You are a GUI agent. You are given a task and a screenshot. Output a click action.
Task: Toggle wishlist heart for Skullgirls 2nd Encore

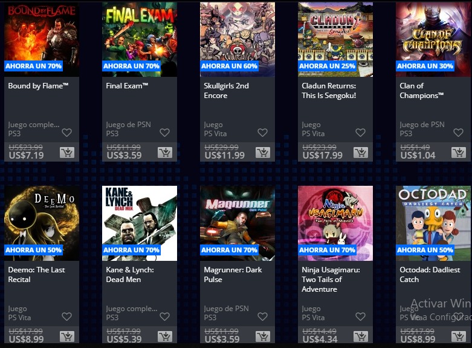262,133
